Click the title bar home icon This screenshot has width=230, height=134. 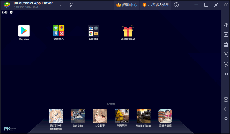(71, 5)
